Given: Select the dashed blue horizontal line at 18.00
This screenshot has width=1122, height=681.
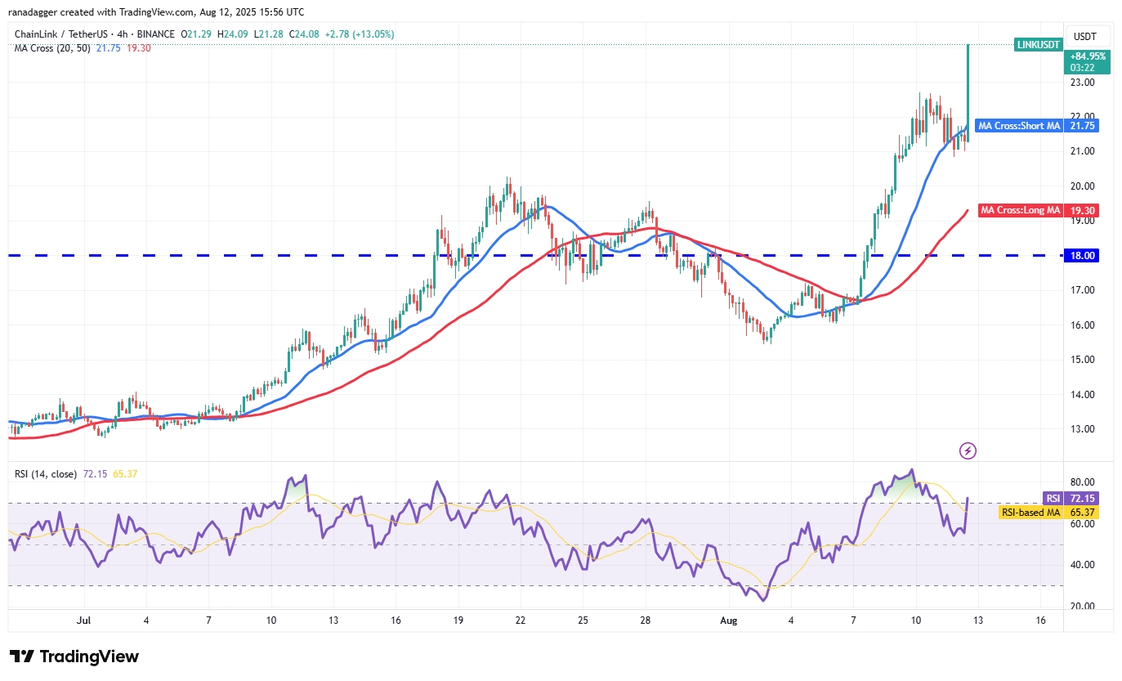Looking at the screenshot, I should (327, 256).
